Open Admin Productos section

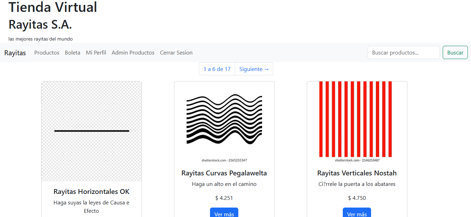click(133, 53)
